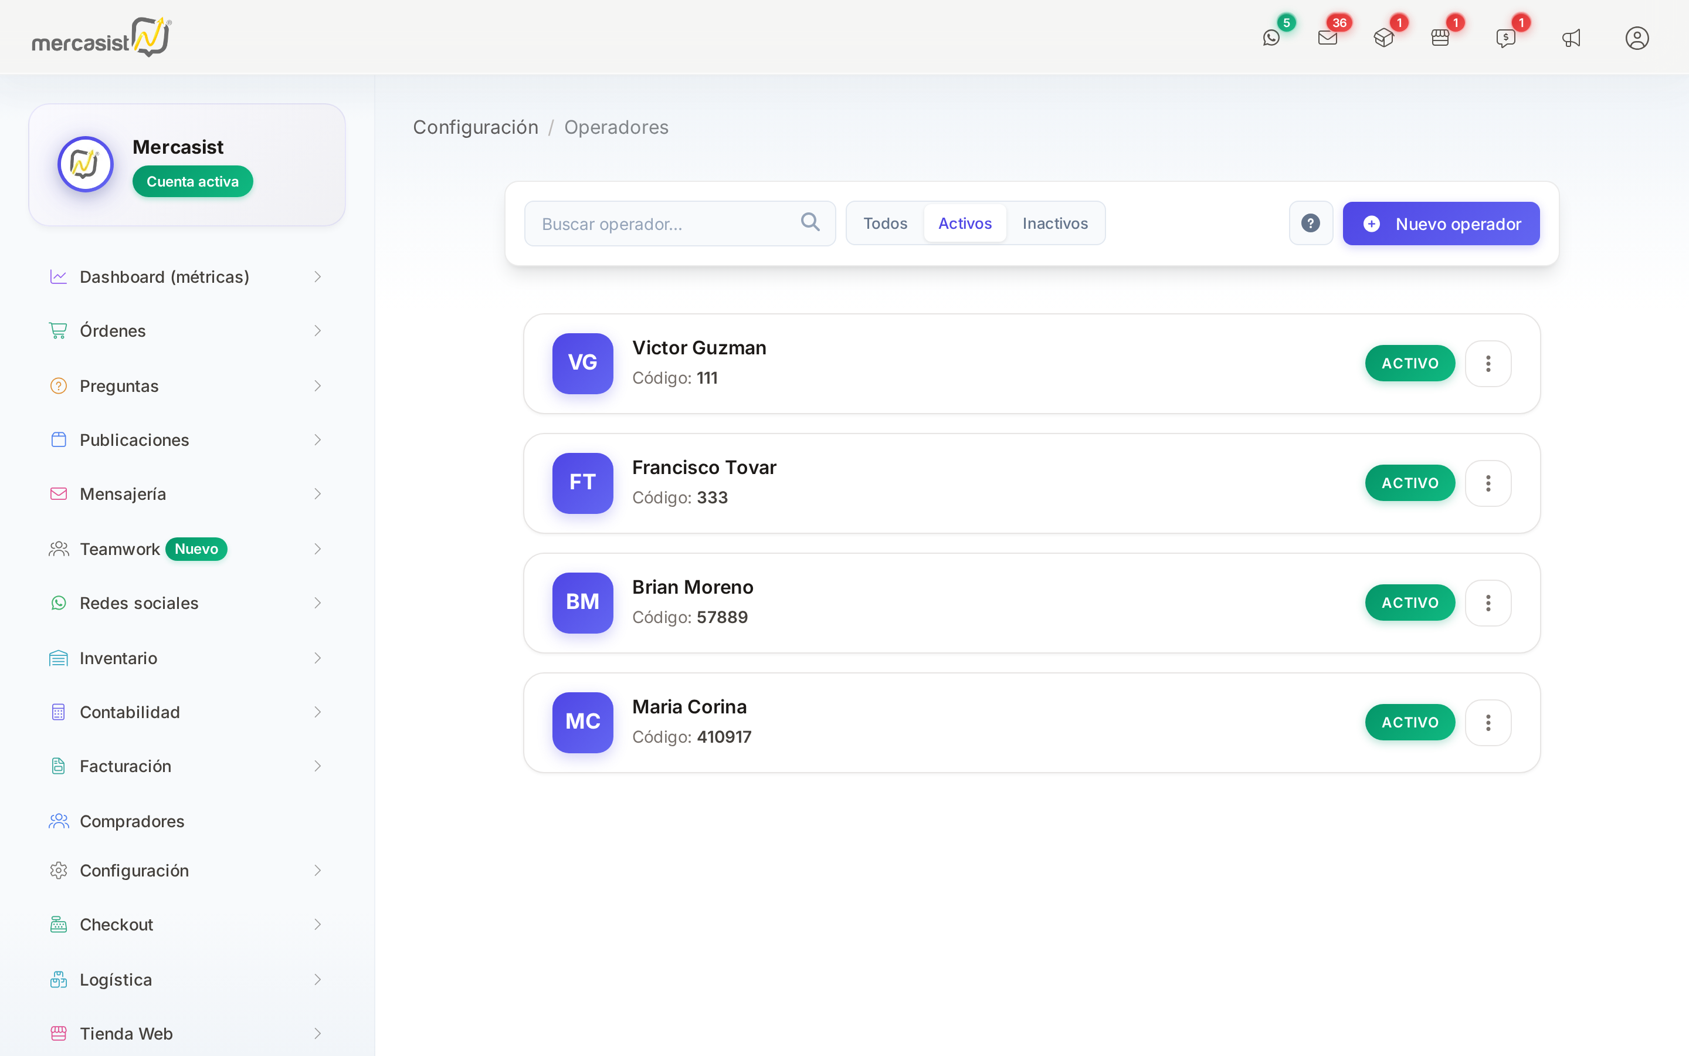Screen dimensions: 1689x1056
Task: Open options menu for Francisco Tovar
Action: [x=1488, y=483]
